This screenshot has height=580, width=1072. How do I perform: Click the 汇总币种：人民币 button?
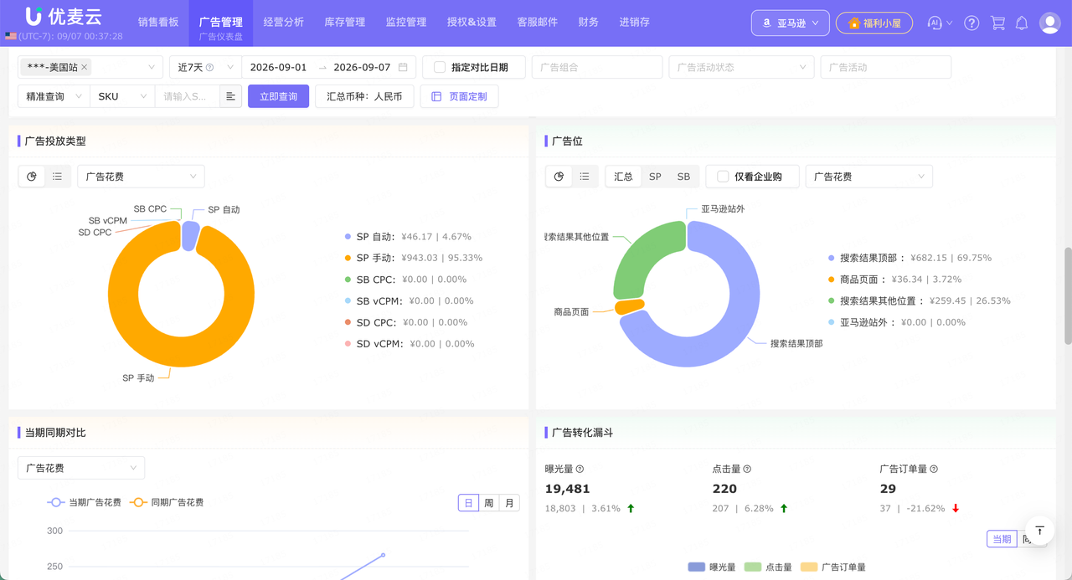coord(364,96)
